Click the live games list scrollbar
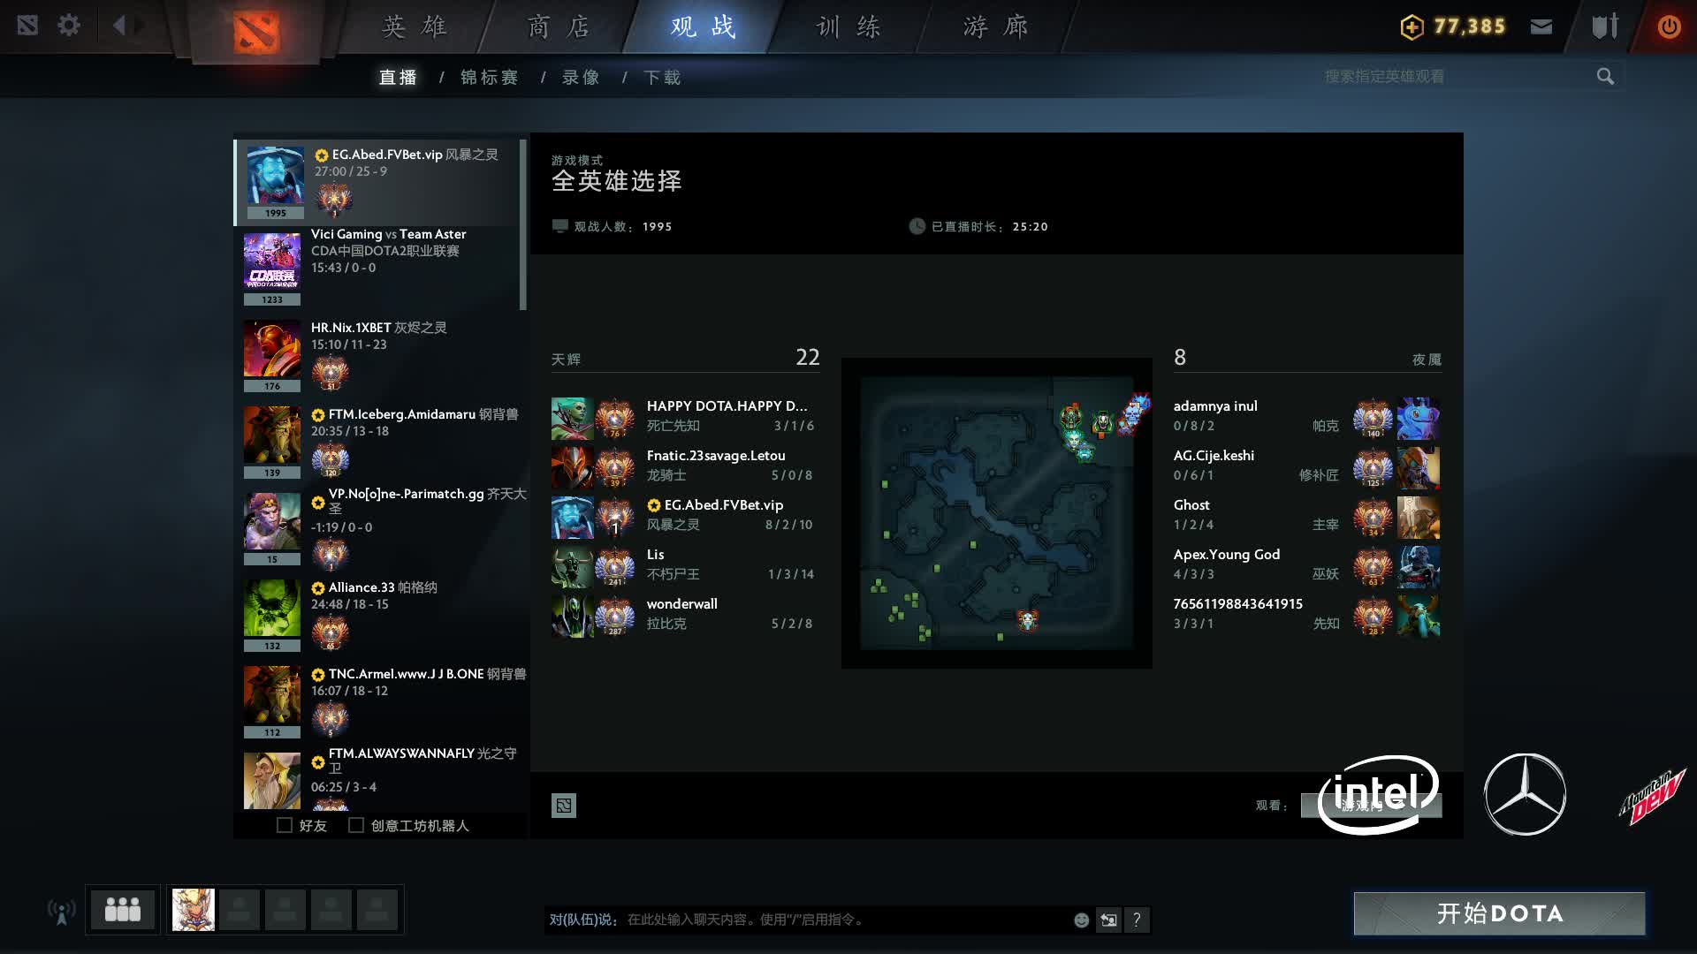1697x954 pixels. point(523,224)
